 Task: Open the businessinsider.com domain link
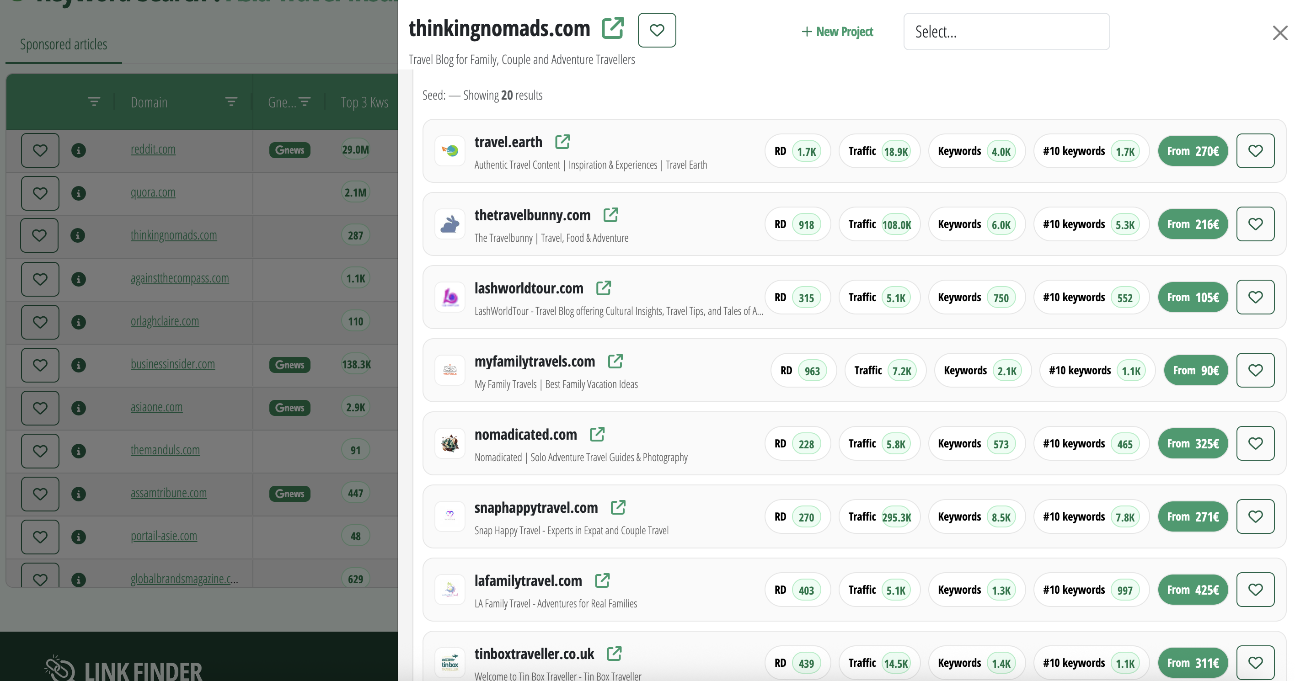(172, 364)
